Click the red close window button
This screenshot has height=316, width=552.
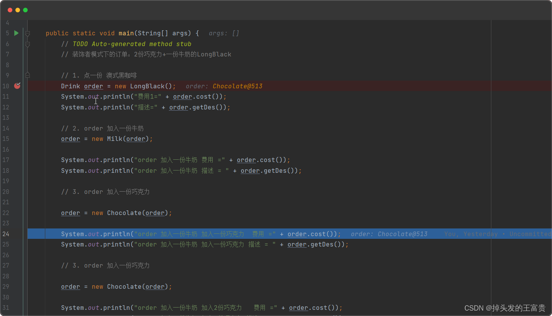pos(10,10)
